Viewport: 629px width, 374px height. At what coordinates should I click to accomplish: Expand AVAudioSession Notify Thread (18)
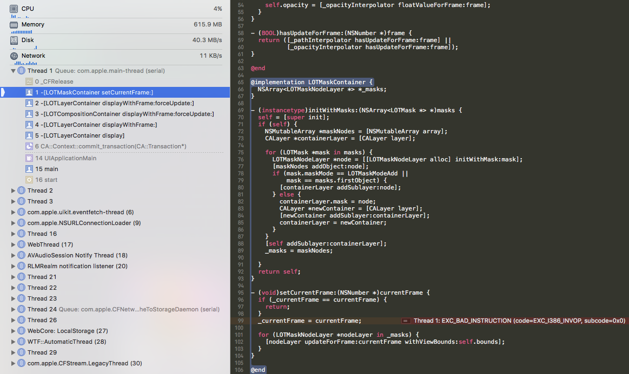pos(13,255)
